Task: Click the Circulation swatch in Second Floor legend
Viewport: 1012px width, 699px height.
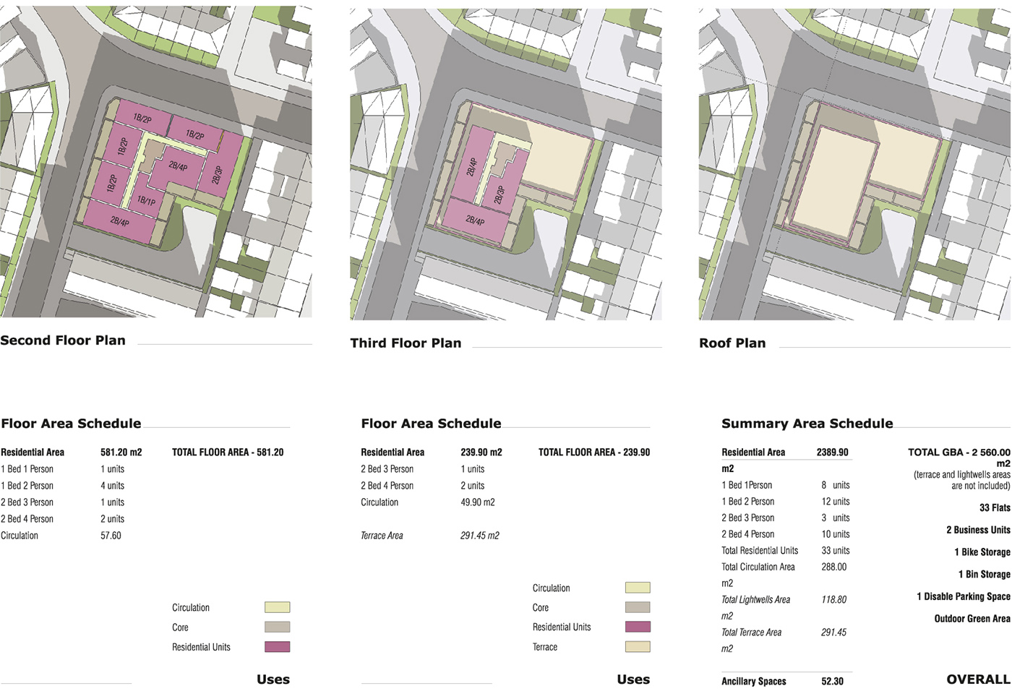Action: 277,607
